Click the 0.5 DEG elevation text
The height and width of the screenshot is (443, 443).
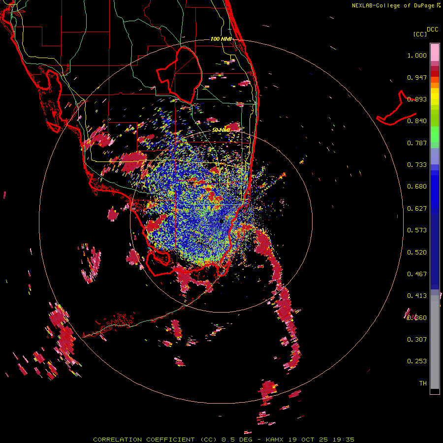237,440
